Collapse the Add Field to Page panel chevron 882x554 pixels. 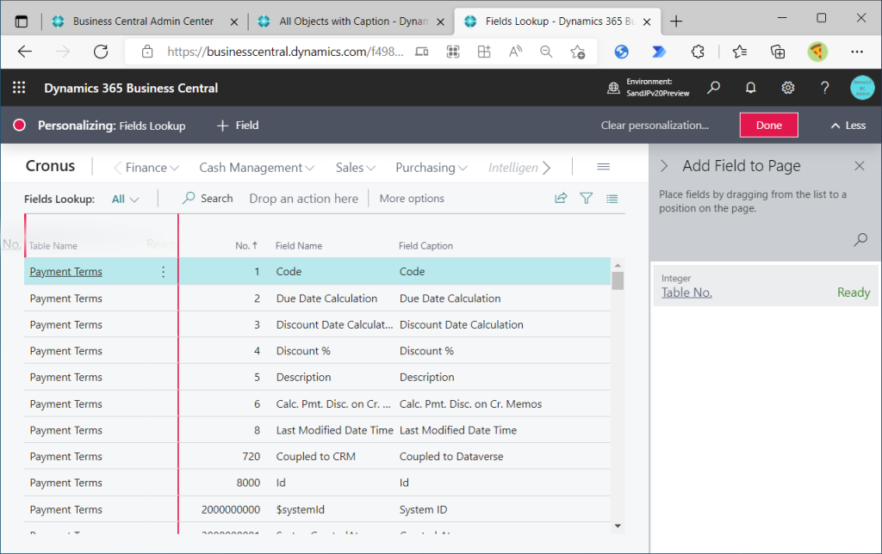click(664, 166)
